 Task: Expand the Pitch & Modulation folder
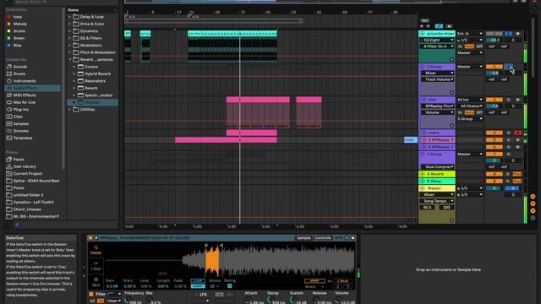[x=69, y=52]
